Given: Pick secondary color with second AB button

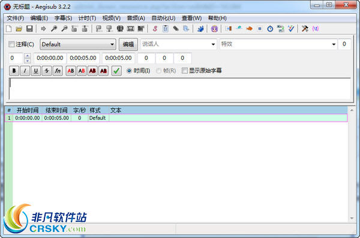Looking at the screenshot, I should pyautogui.click(x=82, y=71).
